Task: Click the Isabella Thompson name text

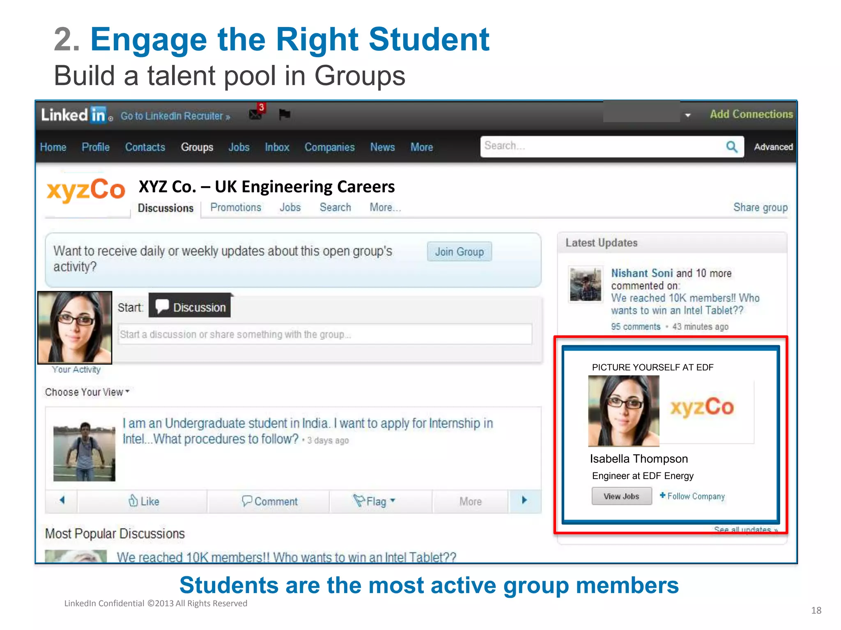Action: point(639,459)
